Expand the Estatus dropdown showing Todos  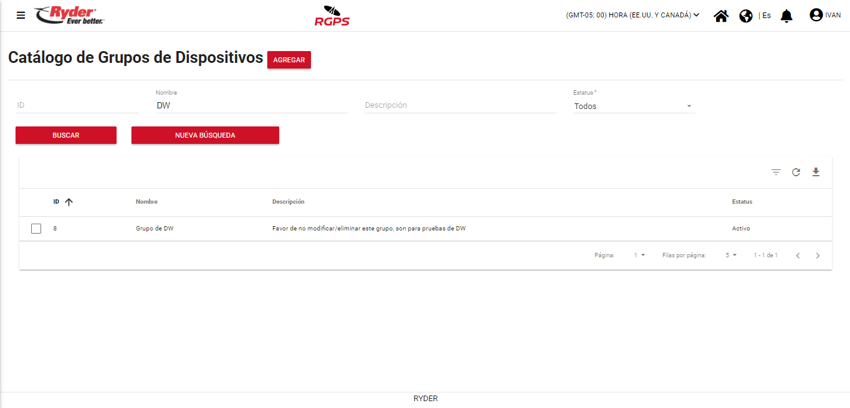pos(633,107)
